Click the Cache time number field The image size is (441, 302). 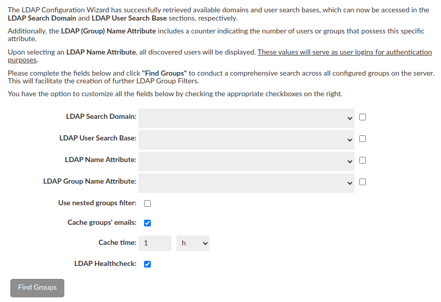(x=155, y=243)
